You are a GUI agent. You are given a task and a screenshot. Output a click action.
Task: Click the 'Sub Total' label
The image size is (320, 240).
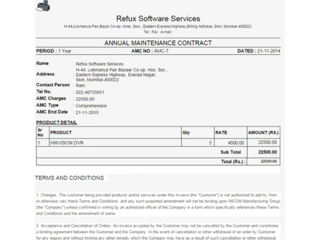(230, 152)
